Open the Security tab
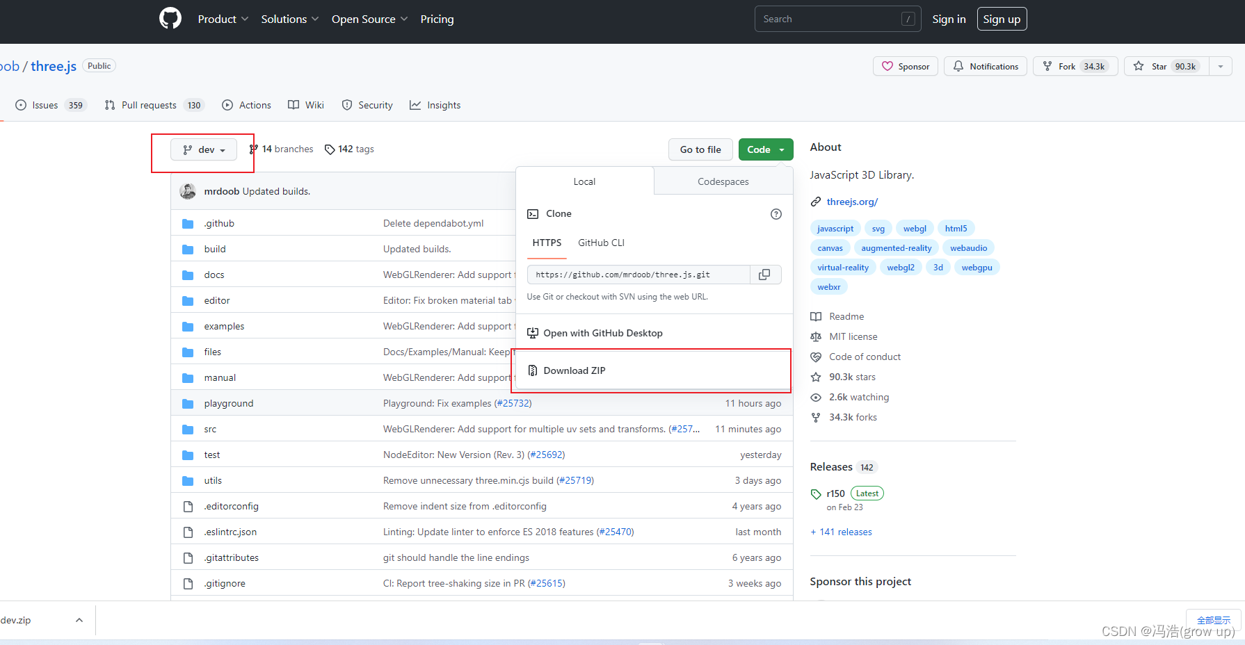The image size is (1245, 645). click(367, 105)
